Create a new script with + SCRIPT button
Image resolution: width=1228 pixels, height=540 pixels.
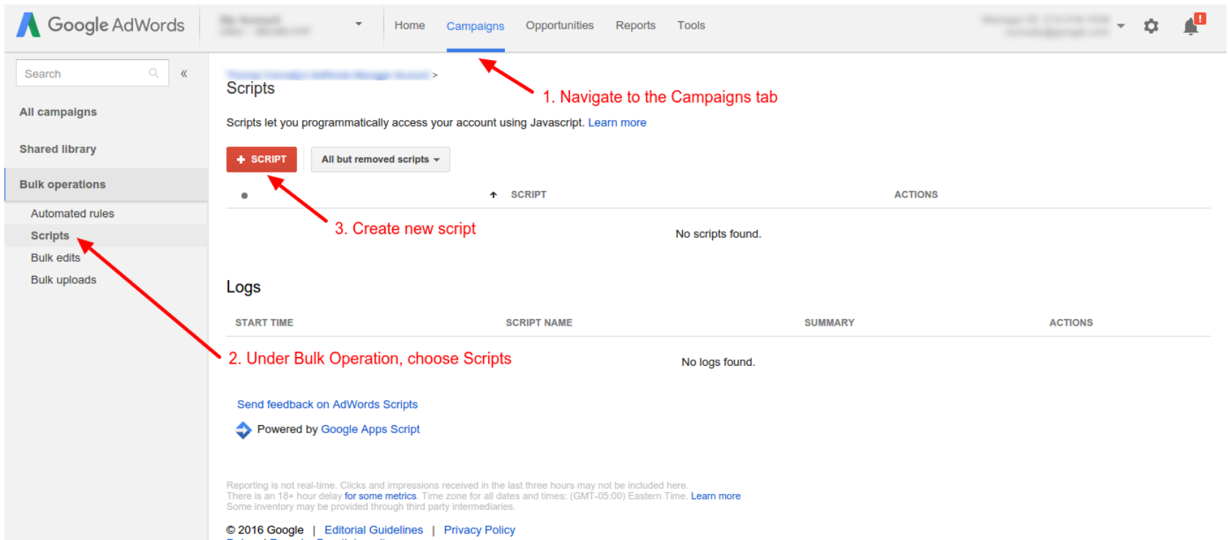point(262,160)
